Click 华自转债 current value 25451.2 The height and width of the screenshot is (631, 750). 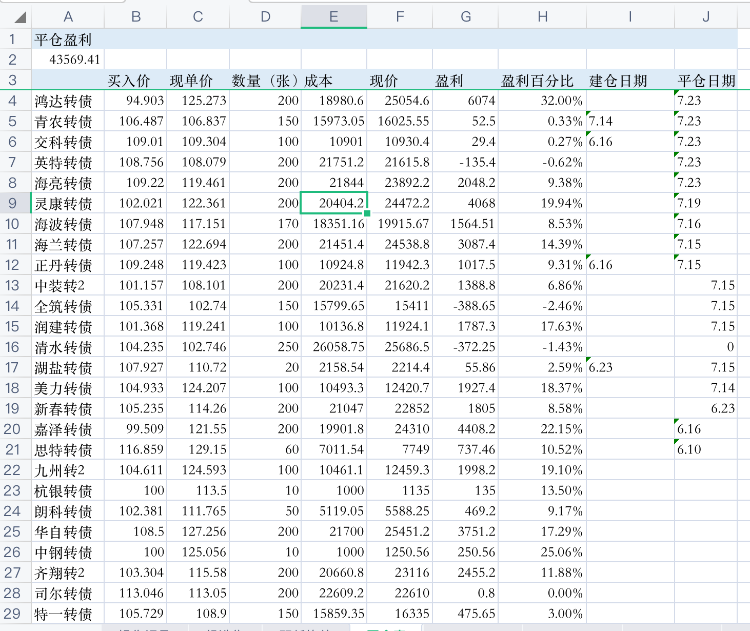pos(400,531)
